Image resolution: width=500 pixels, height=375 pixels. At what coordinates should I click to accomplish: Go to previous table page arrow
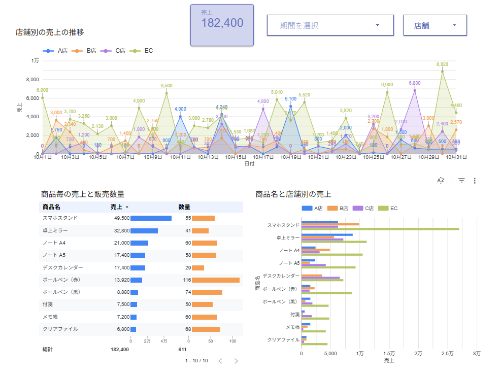(220, 361)
